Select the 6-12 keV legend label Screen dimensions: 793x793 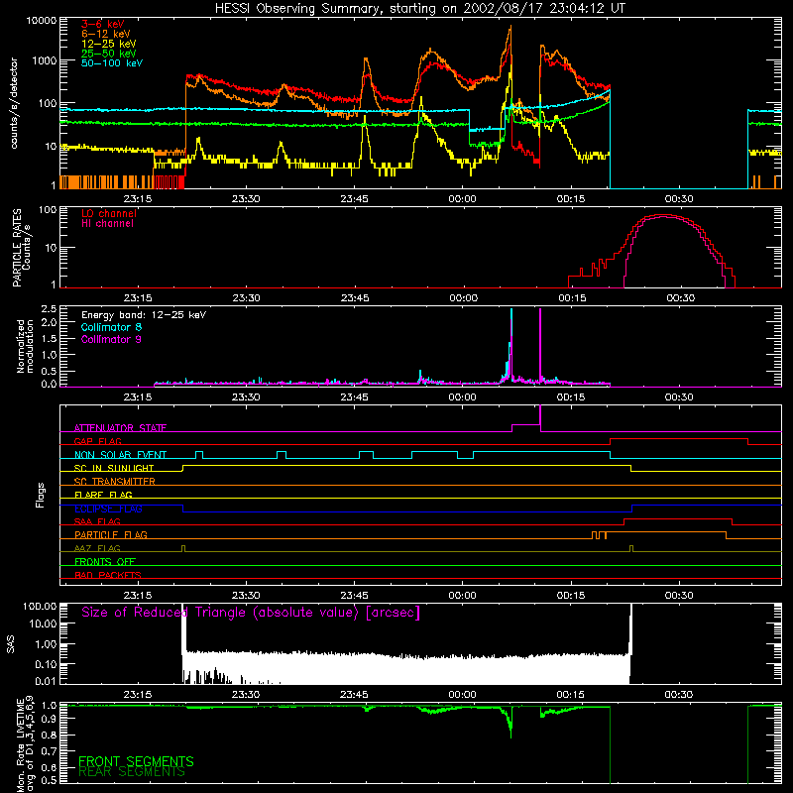tap(106, 34)
